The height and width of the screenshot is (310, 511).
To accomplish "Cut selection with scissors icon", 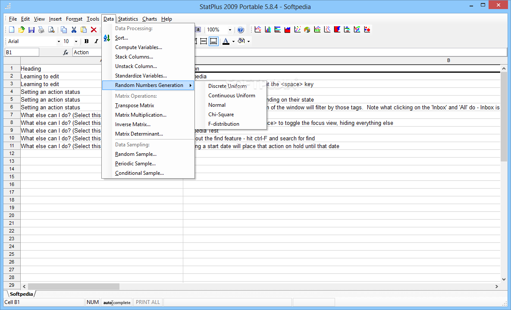I will [74, 30].
